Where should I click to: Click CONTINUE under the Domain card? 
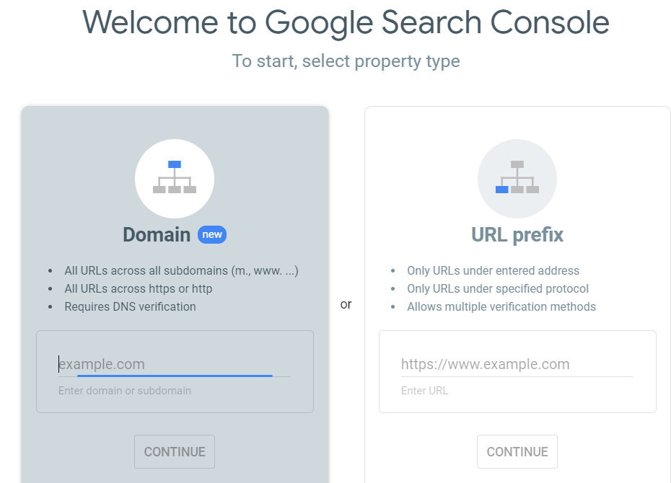pyautogui.click(x=175, y=451)
